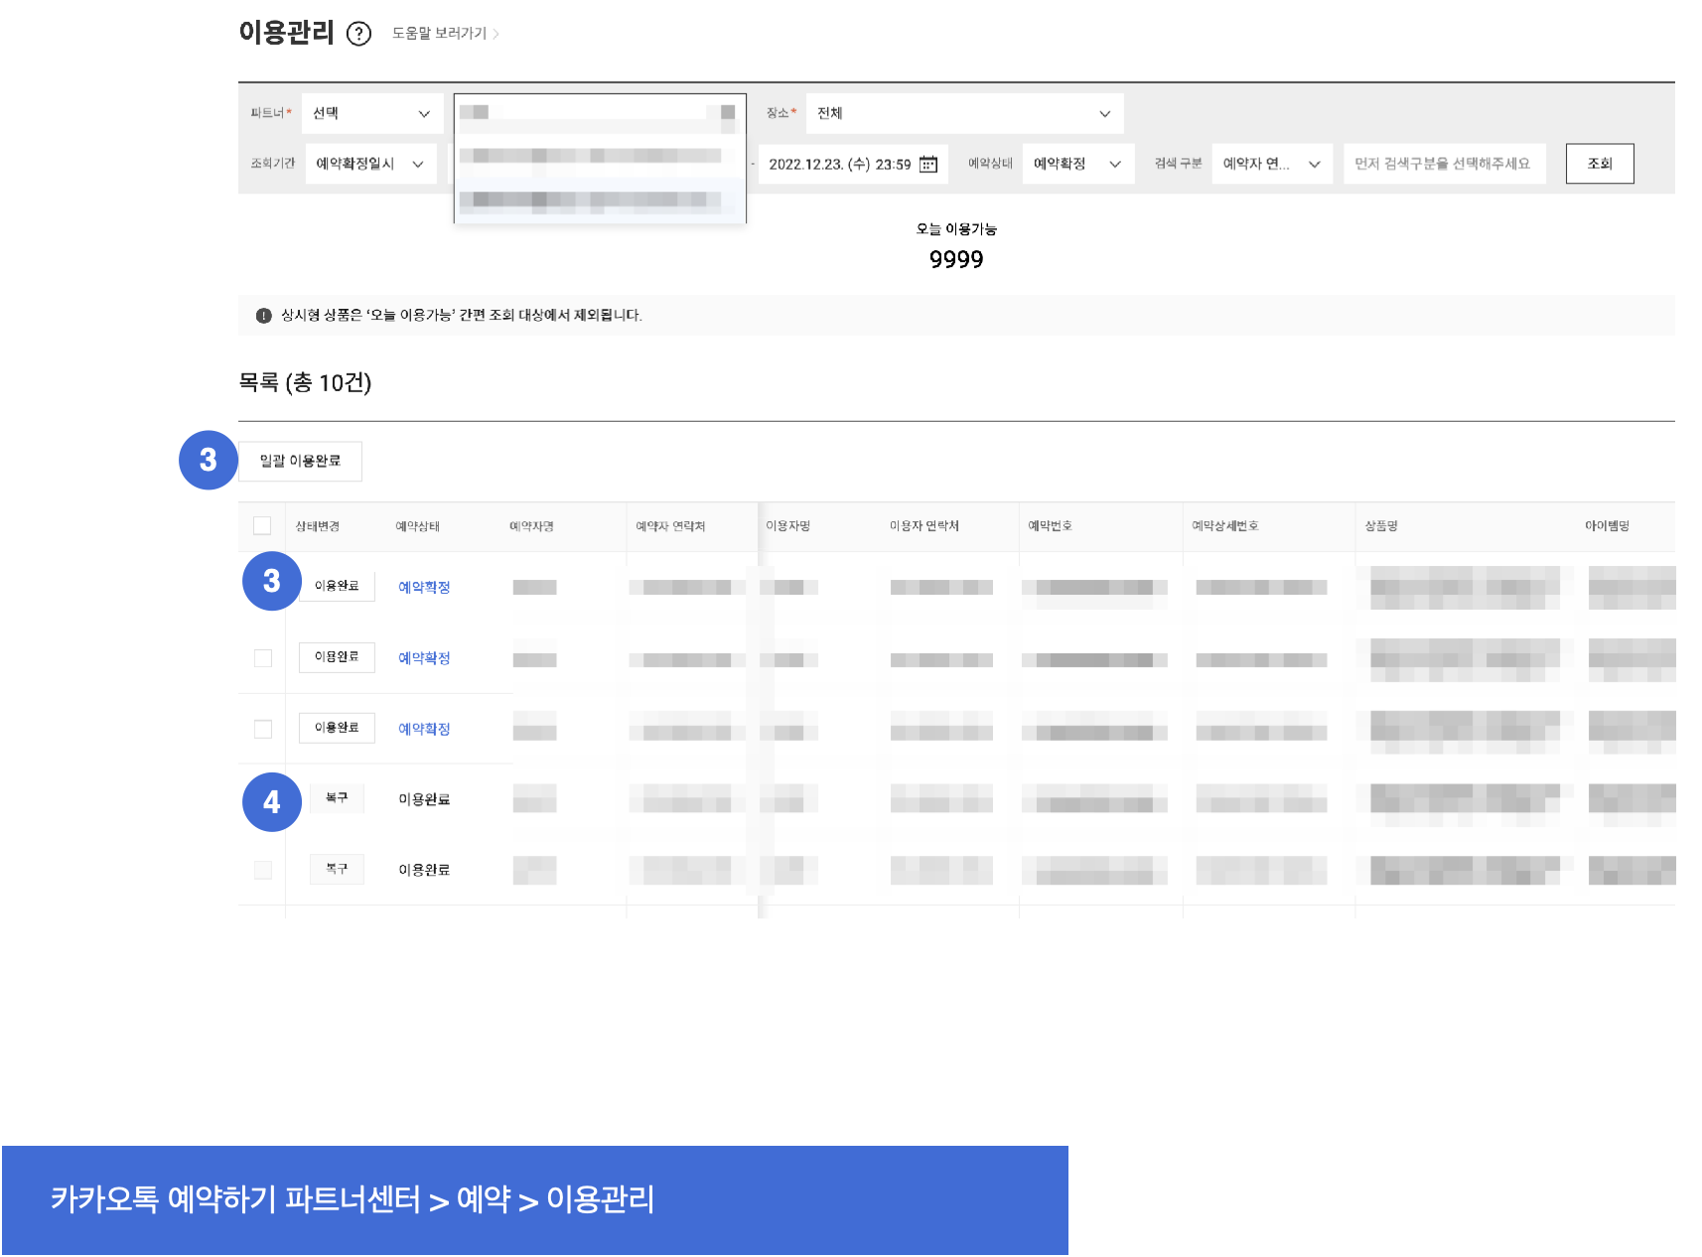Click the info icon in the notice banner

pos(263,316)
